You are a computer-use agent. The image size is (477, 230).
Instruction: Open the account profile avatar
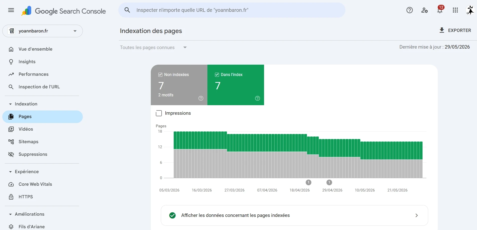coord(470,10)
